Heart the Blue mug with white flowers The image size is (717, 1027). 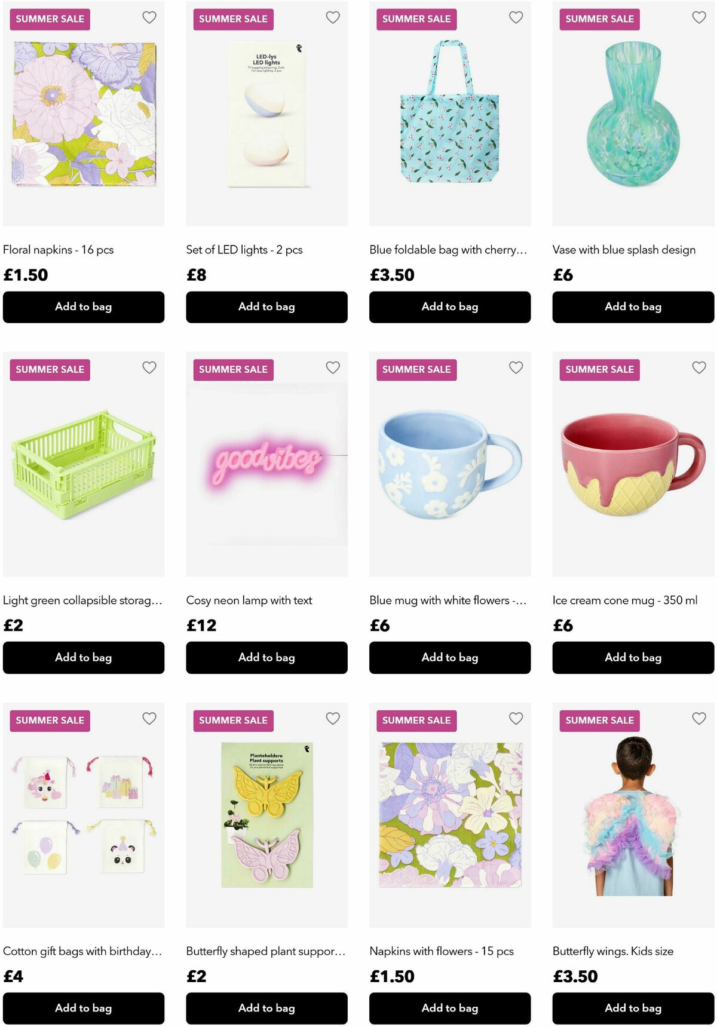516,367
